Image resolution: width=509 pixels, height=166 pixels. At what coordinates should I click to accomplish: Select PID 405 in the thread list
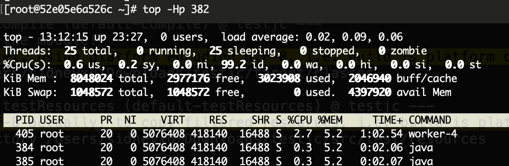coord(25,134)
